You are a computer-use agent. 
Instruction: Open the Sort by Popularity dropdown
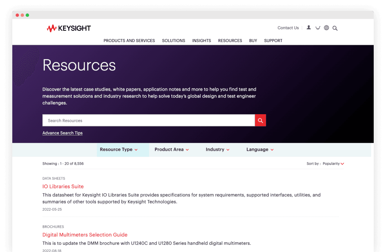[x=333, y=164]
